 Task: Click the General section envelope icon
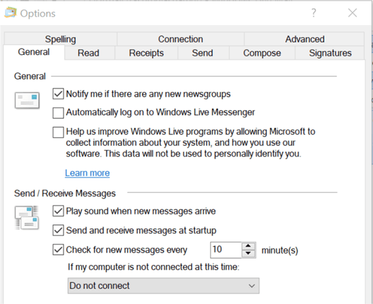click(x=27, y=101)
